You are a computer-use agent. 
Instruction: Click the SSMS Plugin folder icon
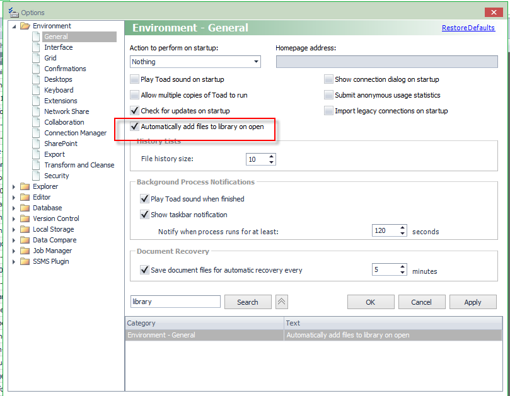(25, 261)
